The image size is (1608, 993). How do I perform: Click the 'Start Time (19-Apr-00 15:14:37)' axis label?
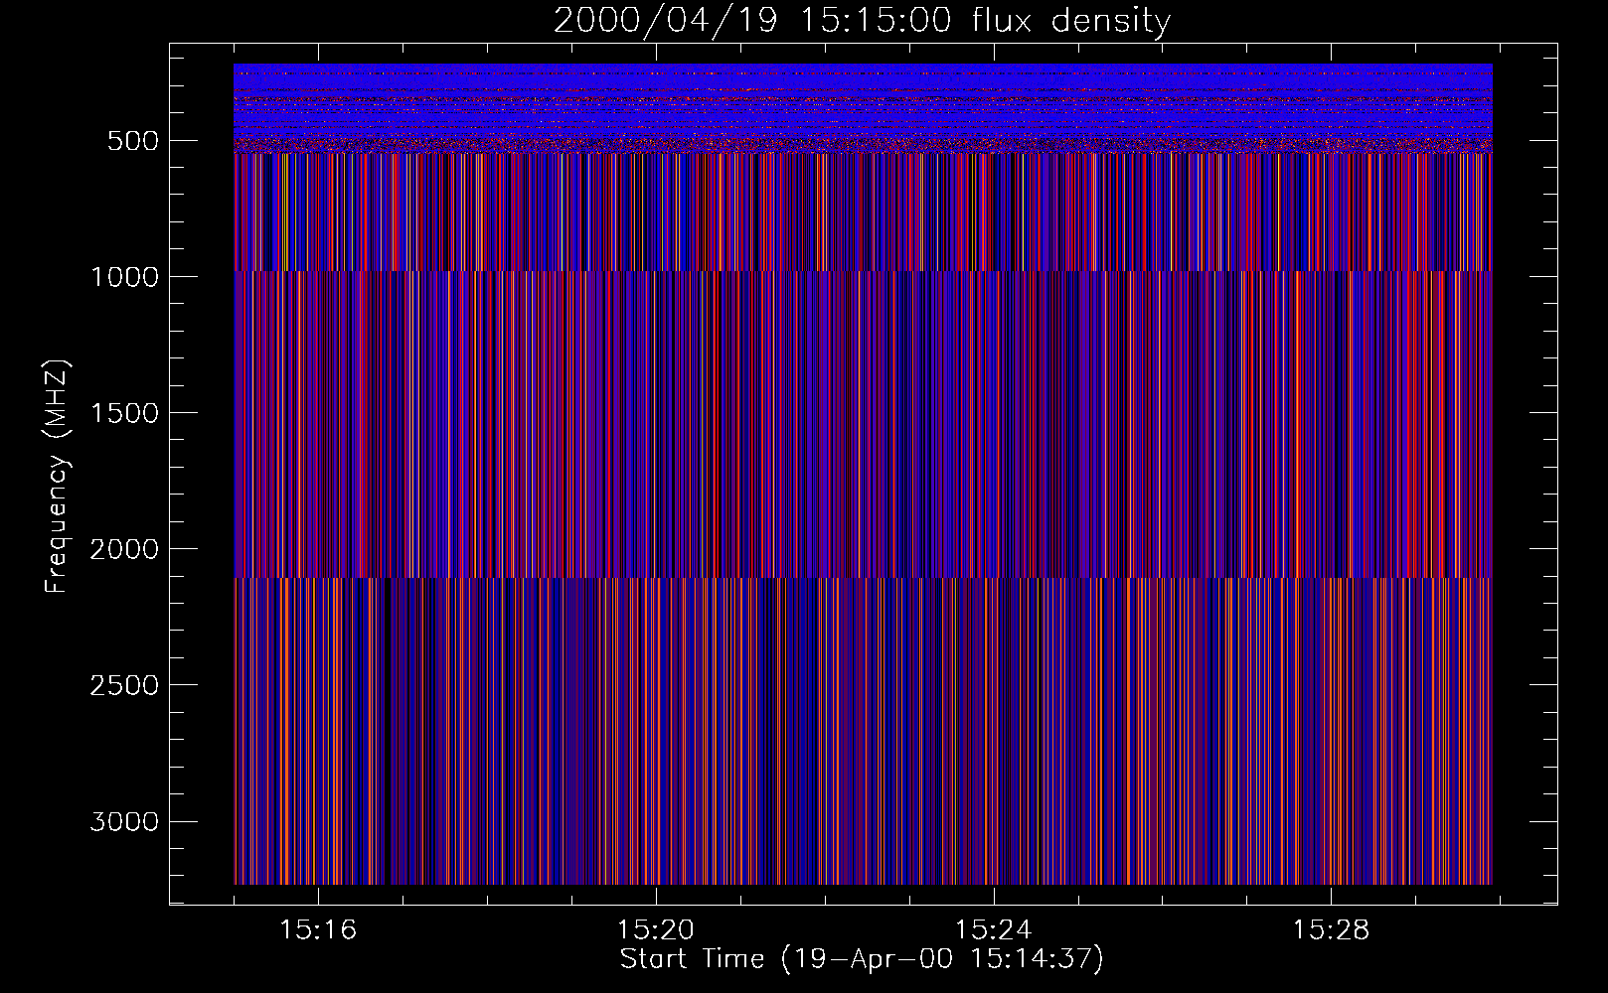coord(862,959)
